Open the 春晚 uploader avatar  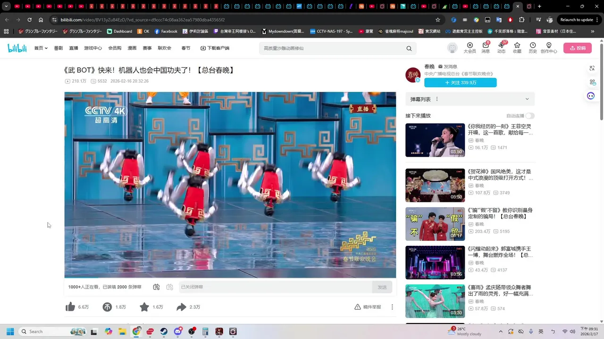point(413,74)
